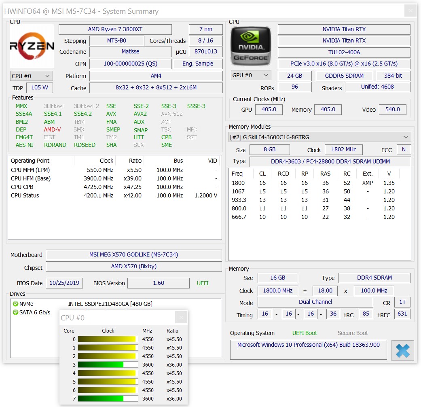Click the CPU MFM (LPM) row
The width and height of the screenshot is (421, 407).
coord(114,170)
